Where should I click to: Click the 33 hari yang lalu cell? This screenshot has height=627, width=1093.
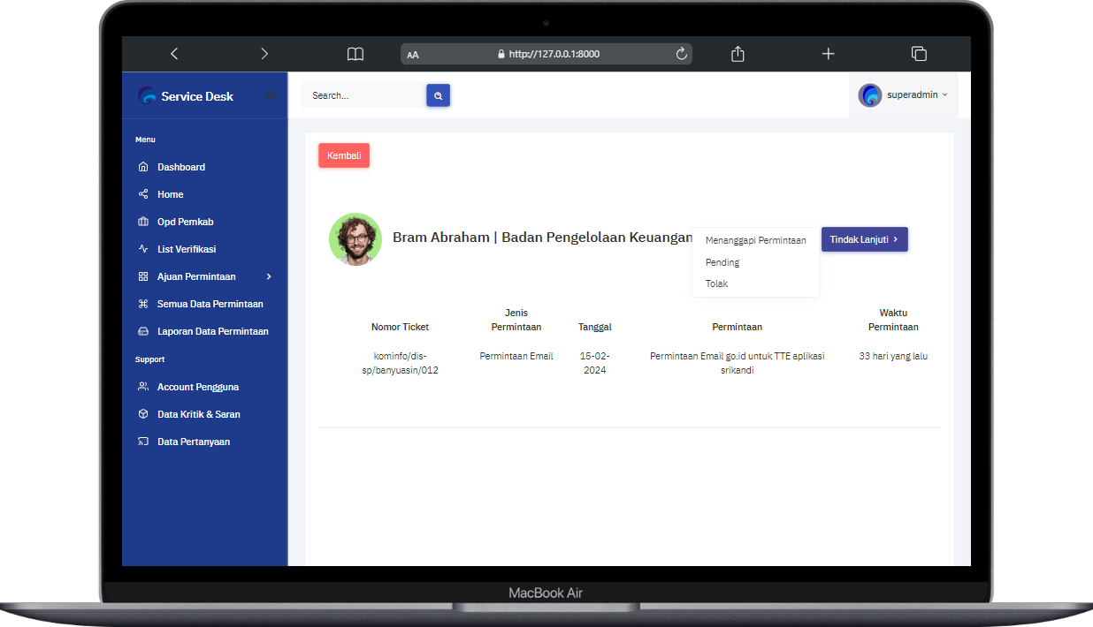tap(893, 356)
